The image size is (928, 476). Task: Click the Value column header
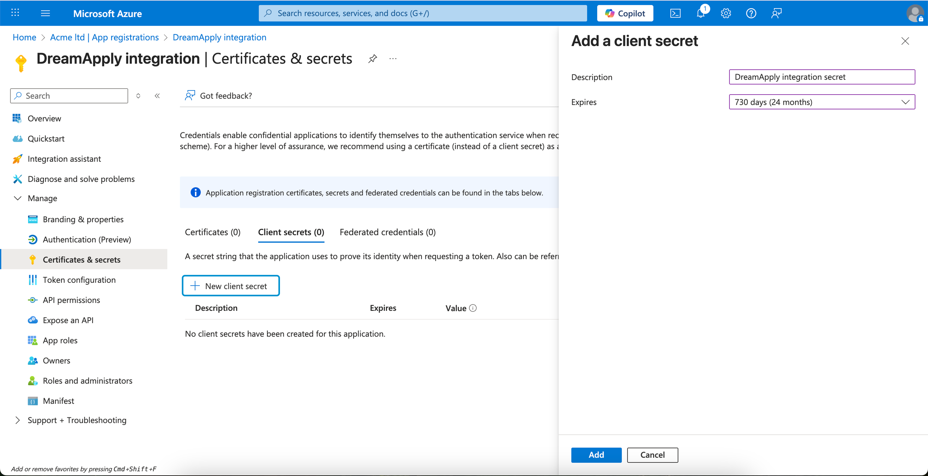pyautogui.click(x=456, y=308)
